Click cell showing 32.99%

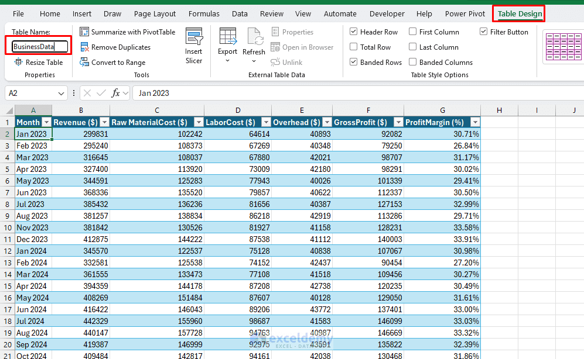tap(442, 204)
